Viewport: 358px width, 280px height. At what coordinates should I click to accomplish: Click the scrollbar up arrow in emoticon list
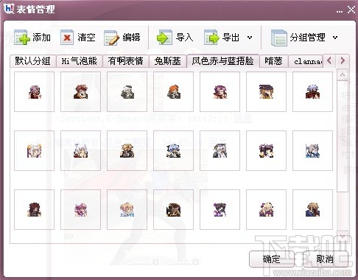coord(343,75)
